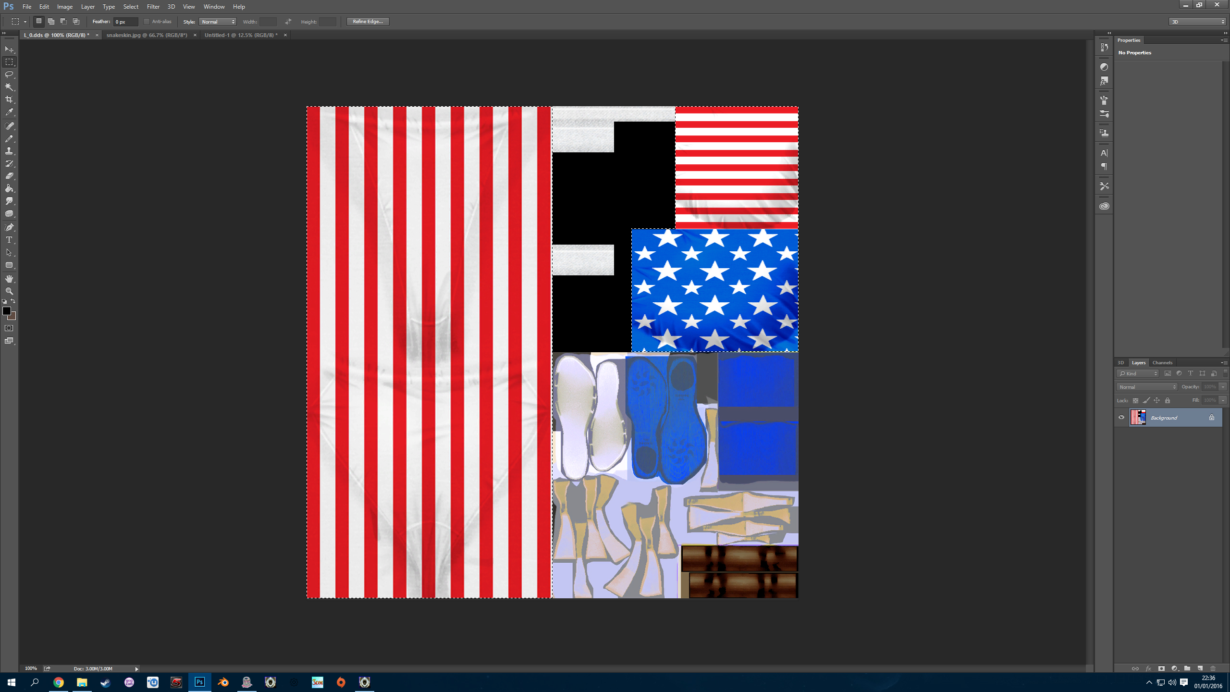Toggle New selection mode
Screen dimensions: 1230x692
[39, 21]
